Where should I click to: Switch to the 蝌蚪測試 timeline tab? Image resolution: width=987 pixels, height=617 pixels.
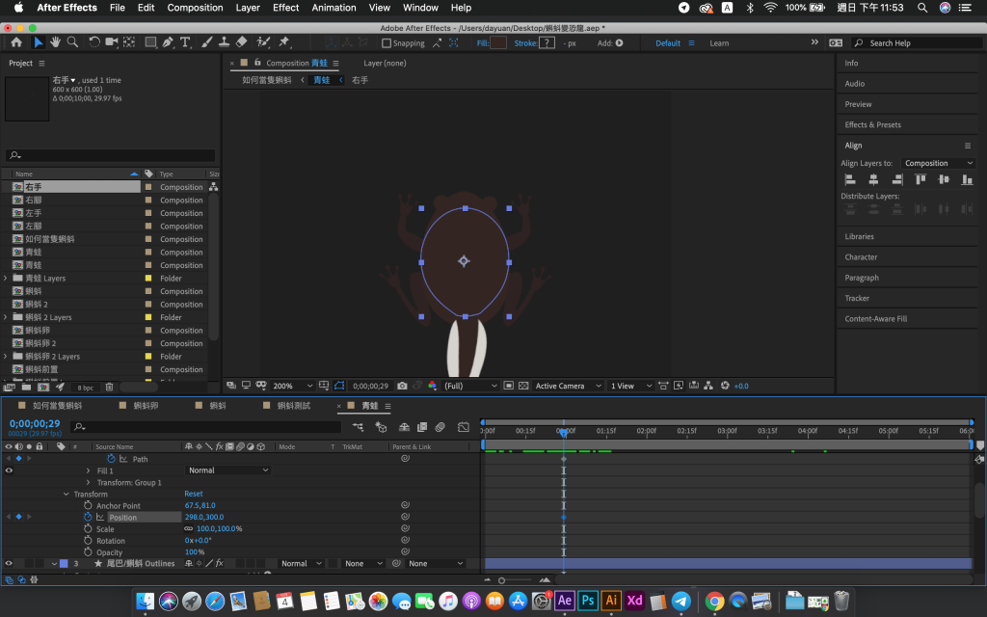pos(294,406)
